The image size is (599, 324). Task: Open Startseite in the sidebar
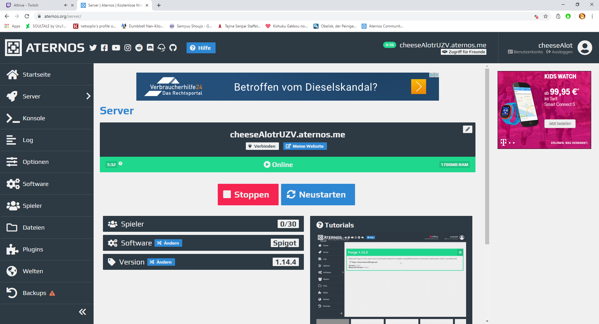(x=47, y=74)
